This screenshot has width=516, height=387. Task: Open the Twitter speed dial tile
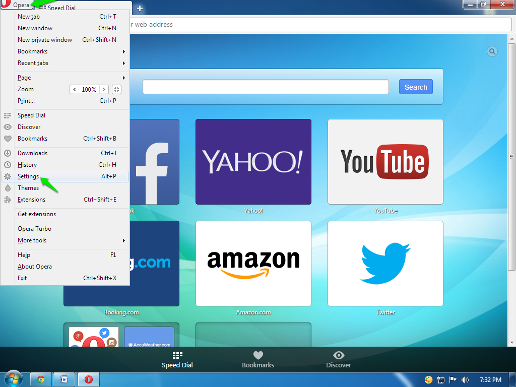click(x=385, y=263)
